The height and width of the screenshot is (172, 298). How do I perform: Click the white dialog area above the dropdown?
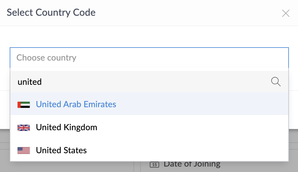[x=149, y=36]
